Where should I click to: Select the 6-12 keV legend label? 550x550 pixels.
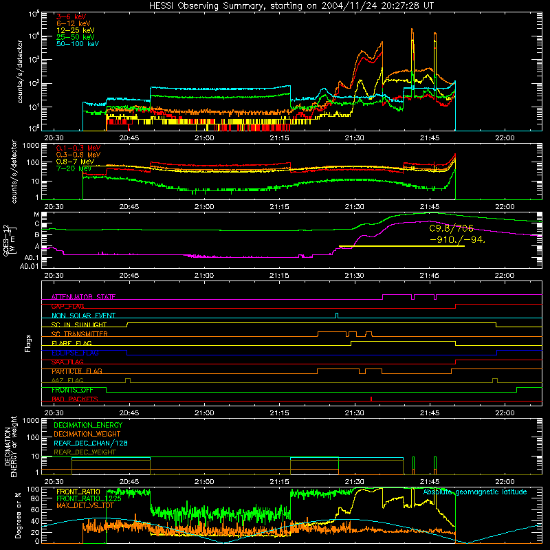74,23
